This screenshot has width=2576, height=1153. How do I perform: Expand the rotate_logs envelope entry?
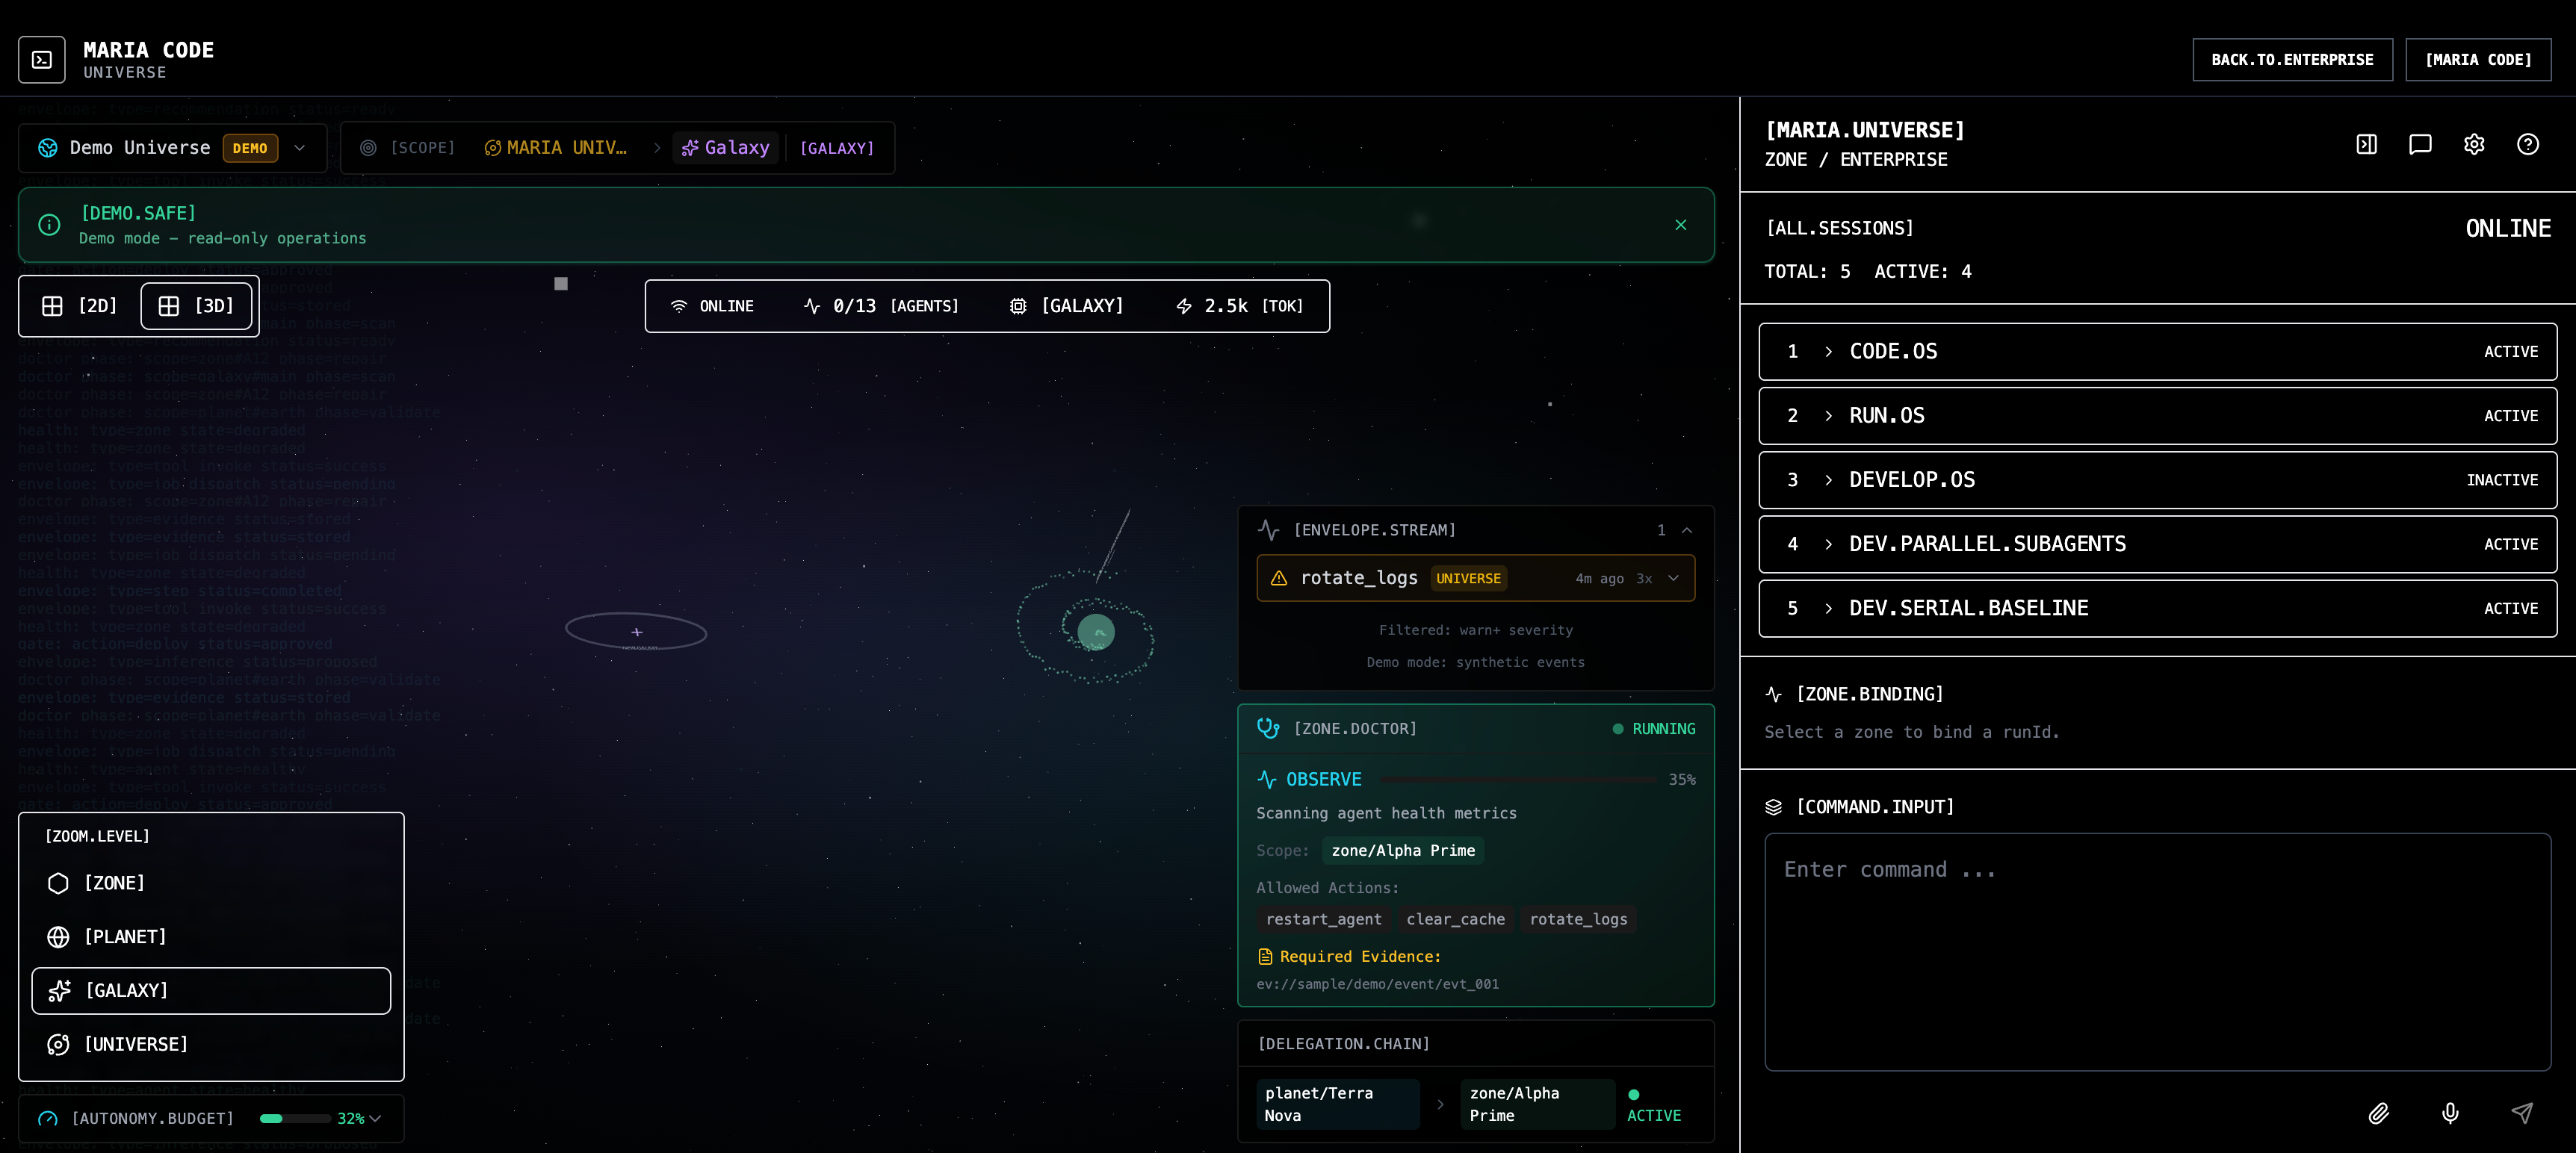pos(1673,577)
